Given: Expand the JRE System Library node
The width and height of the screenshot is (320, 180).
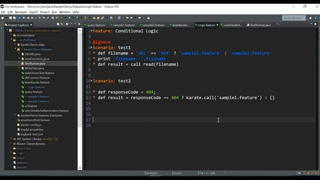Looking at the screenshot, I should 11,139.
